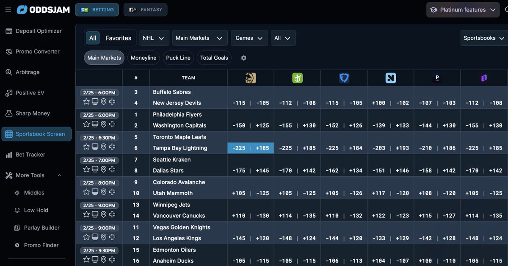508x266 pixels.
Task: Open the Parlay Builder tool
Action: (x=39, y=227)
